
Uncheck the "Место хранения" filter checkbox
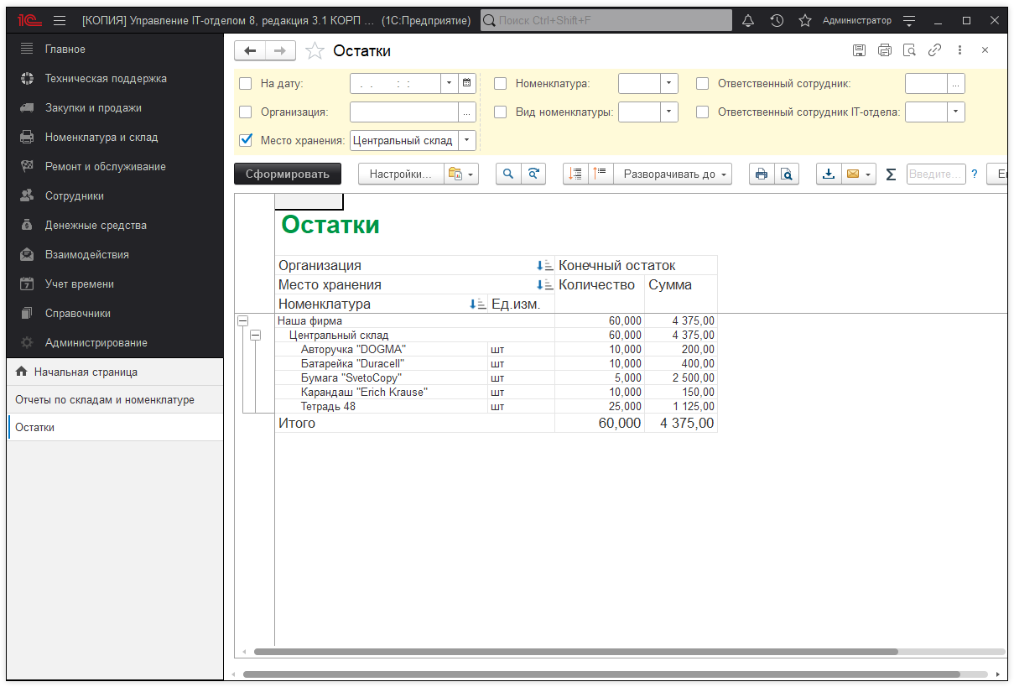tap(246, 140)
